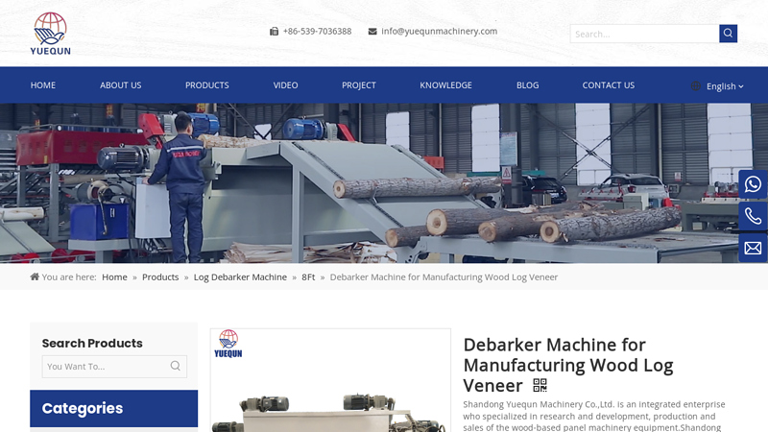Open the HOME menu item
The image size is (768, 432).
43,85
